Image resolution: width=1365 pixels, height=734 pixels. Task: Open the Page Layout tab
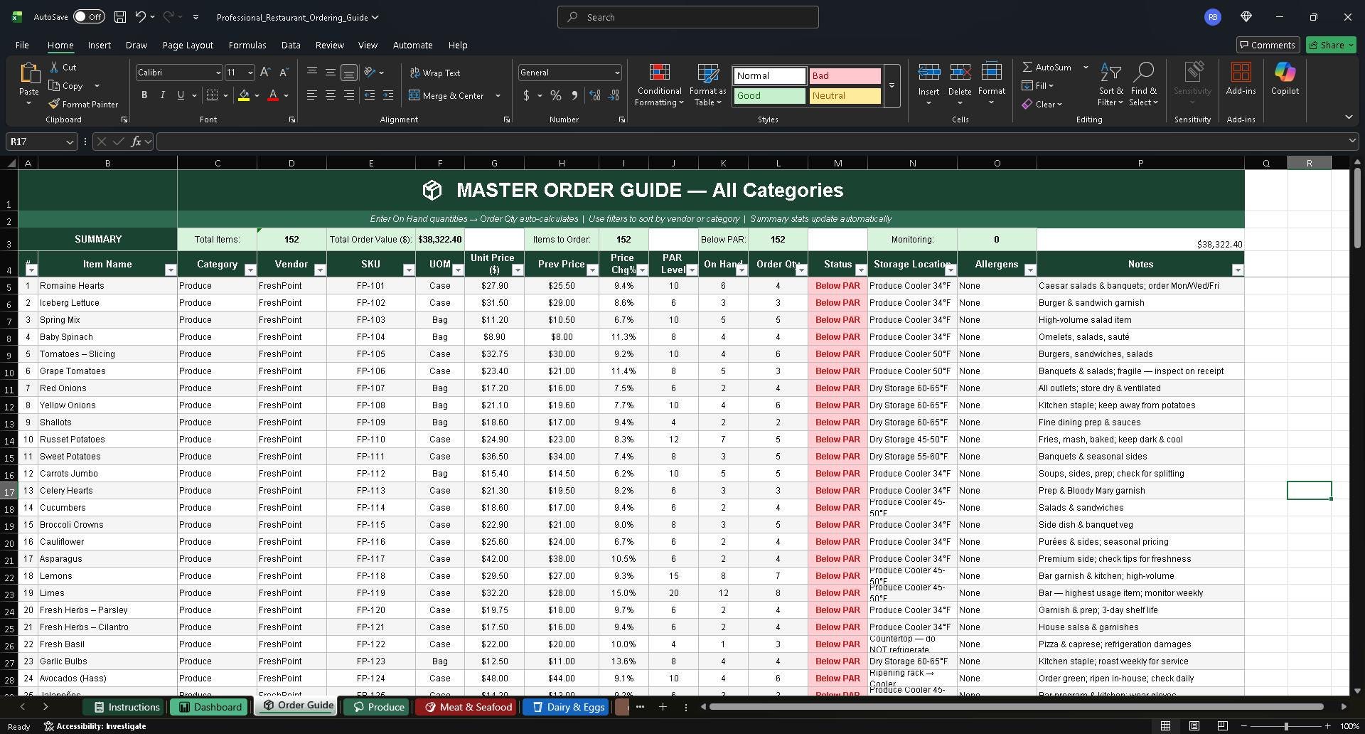click(188, 45)
